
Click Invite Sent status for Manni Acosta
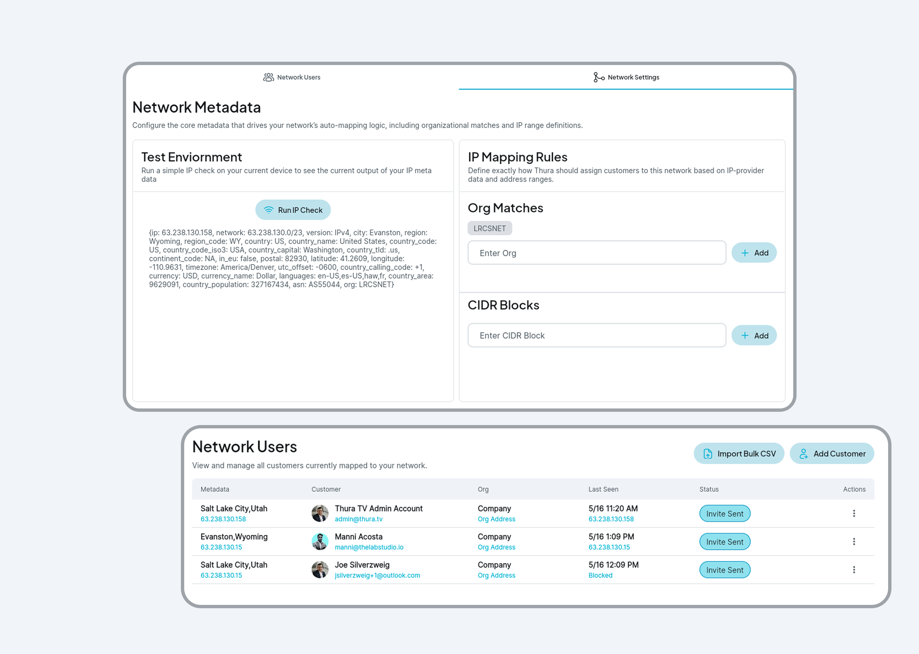(x=724, y=542)
